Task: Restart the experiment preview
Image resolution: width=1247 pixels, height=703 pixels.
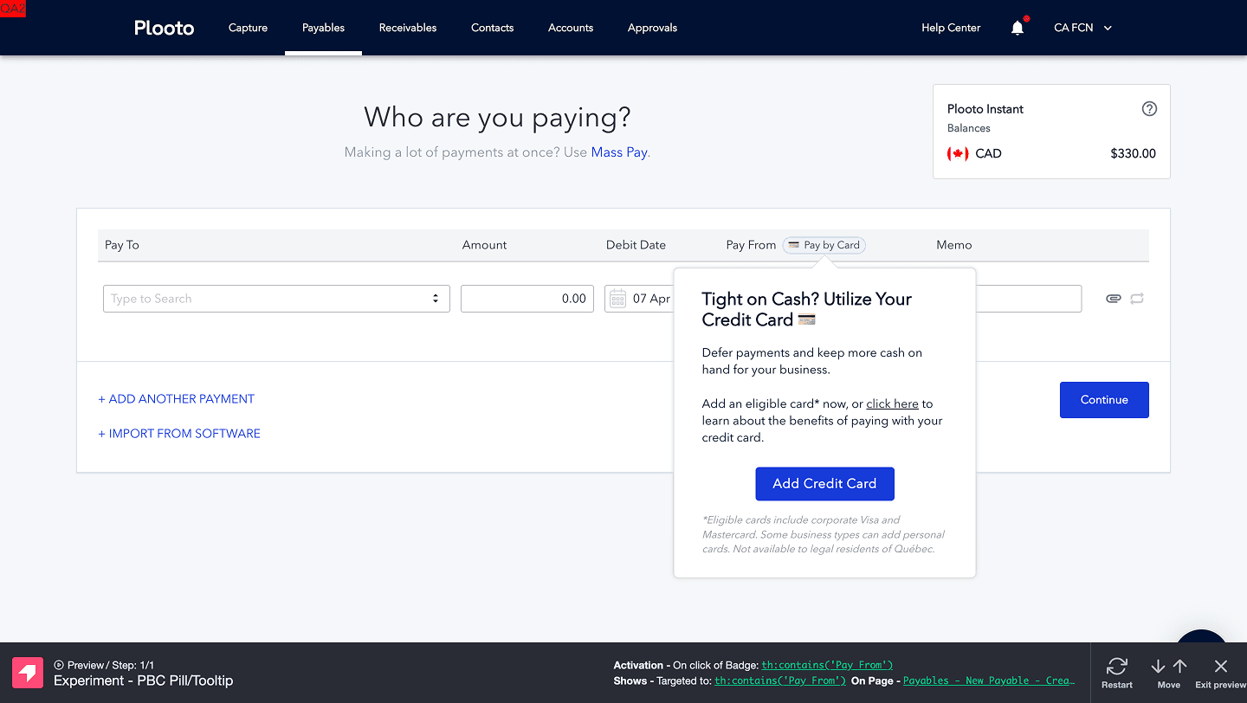Action: click(x=1117, y=673)
